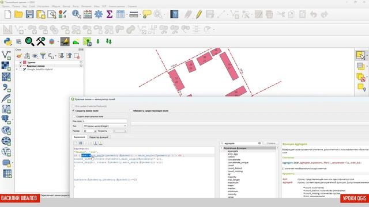Open layer styling brush in Layers panel
This screenshot has height=207, width=369.
point(19,56)
